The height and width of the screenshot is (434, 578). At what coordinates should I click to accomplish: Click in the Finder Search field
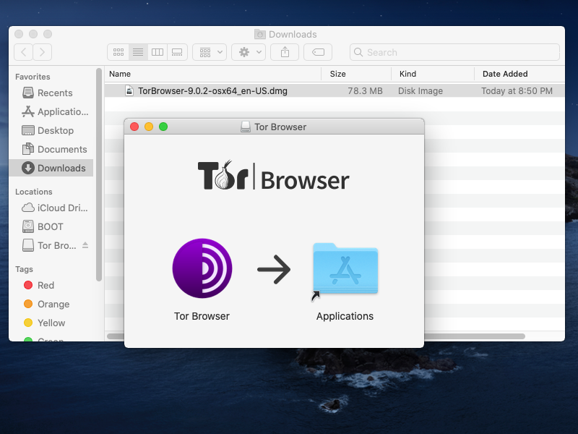coord(455,52)
